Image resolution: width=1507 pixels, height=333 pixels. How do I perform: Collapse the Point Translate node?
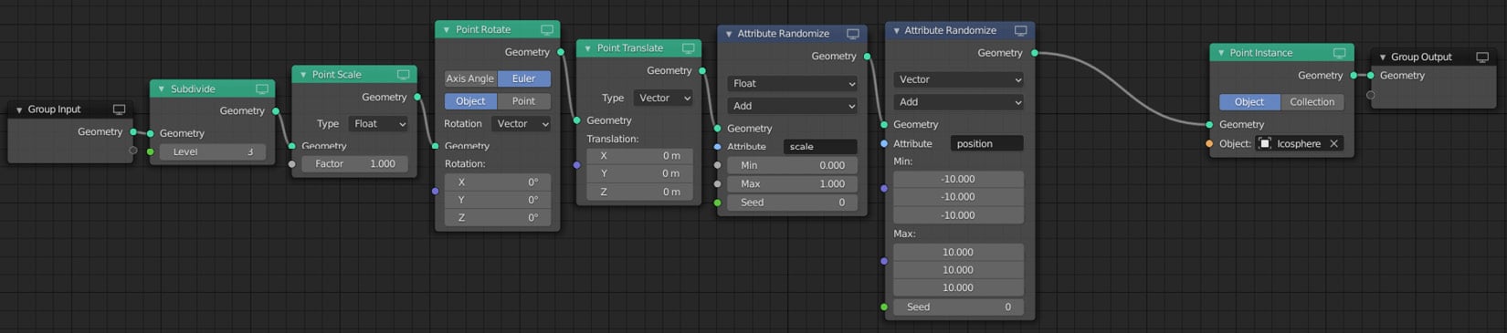588,48
